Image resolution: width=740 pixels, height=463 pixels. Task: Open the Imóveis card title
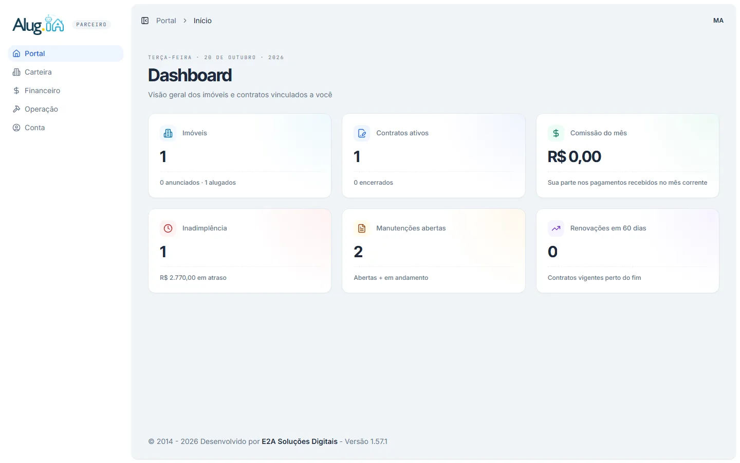click(195, 133)
